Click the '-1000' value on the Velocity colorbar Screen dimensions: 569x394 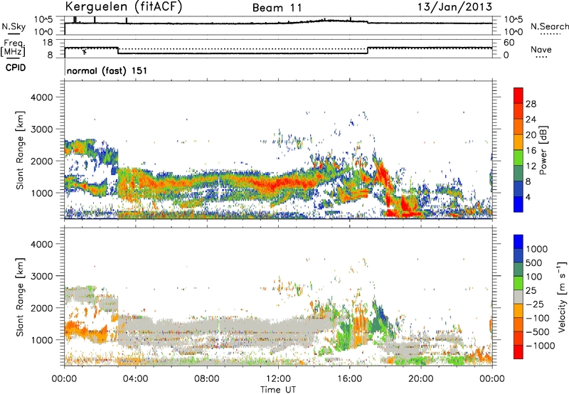pyautogui.click(x=541, y=346)
